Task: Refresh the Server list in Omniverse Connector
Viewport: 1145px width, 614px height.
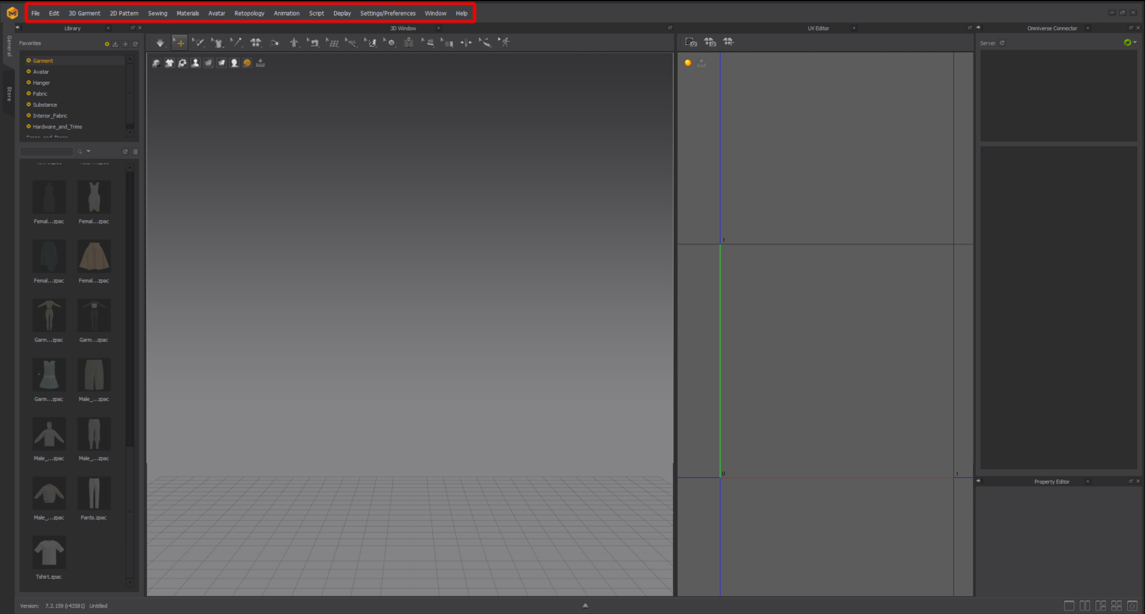Action: point(1002,42)
